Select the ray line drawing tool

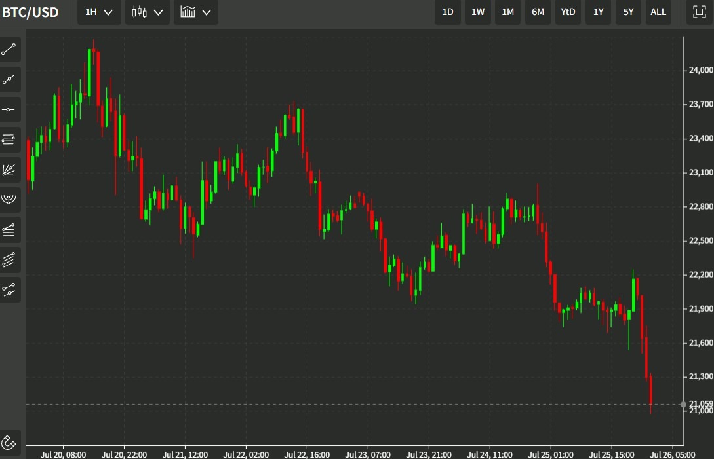click(x=9, y=80)
